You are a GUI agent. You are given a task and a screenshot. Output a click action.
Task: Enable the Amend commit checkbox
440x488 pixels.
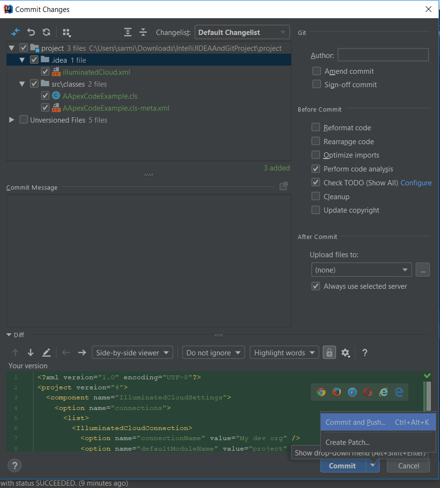tap(316, 71)
